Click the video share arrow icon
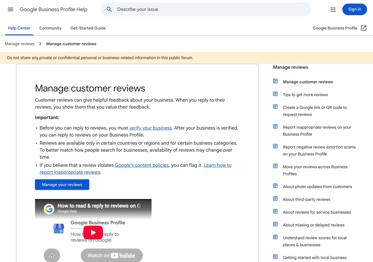Viewport: 373px width, 262px height. click(x=52, y=256)
